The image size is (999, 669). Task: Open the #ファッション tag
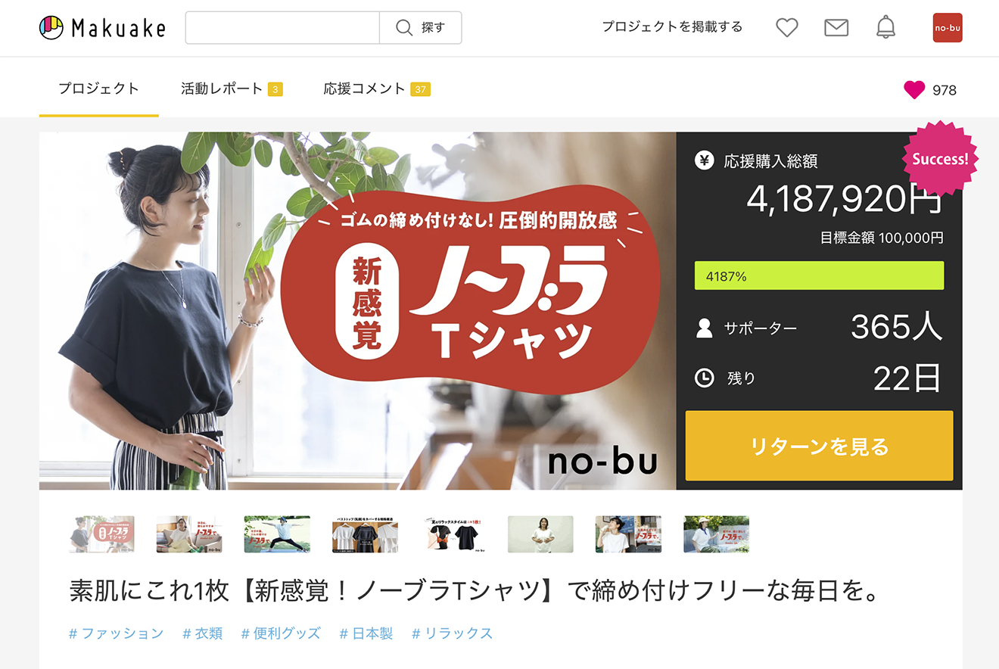(x=116, y=633)
